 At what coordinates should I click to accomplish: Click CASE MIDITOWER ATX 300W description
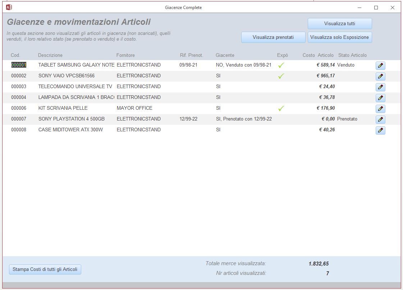pyautogui.click(x=70, y=130)
